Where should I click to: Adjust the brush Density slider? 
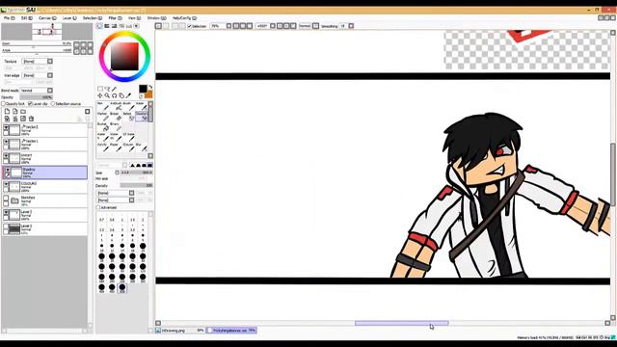(136, 185)
